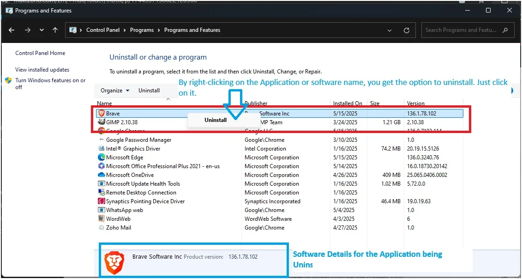Open the Organize dropdown menu
Screen dimensions: 522x279
click(115, 91)
